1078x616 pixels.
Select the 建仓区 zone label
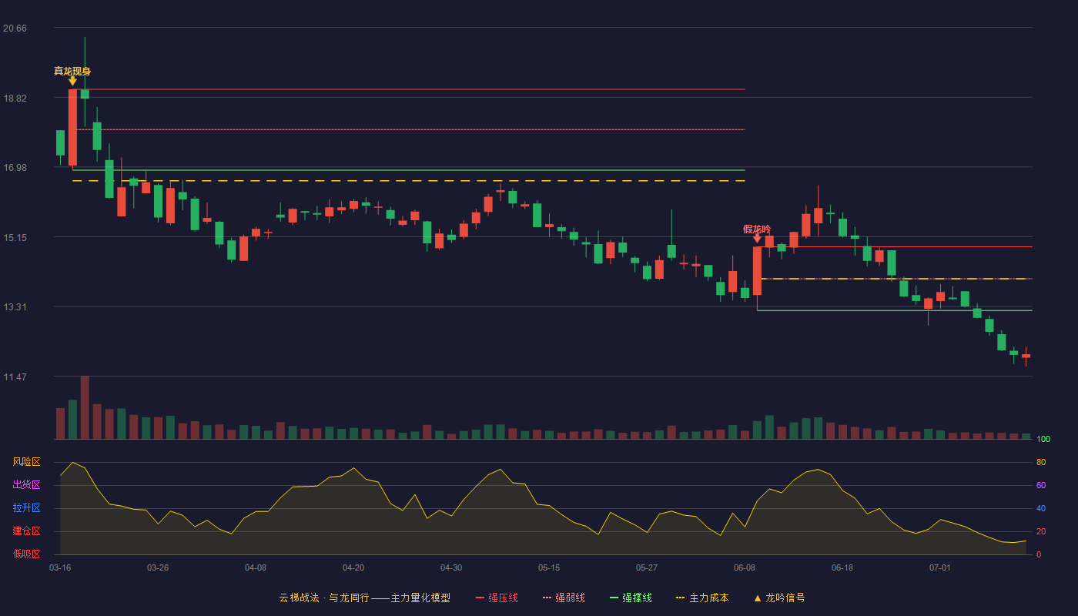26,531
